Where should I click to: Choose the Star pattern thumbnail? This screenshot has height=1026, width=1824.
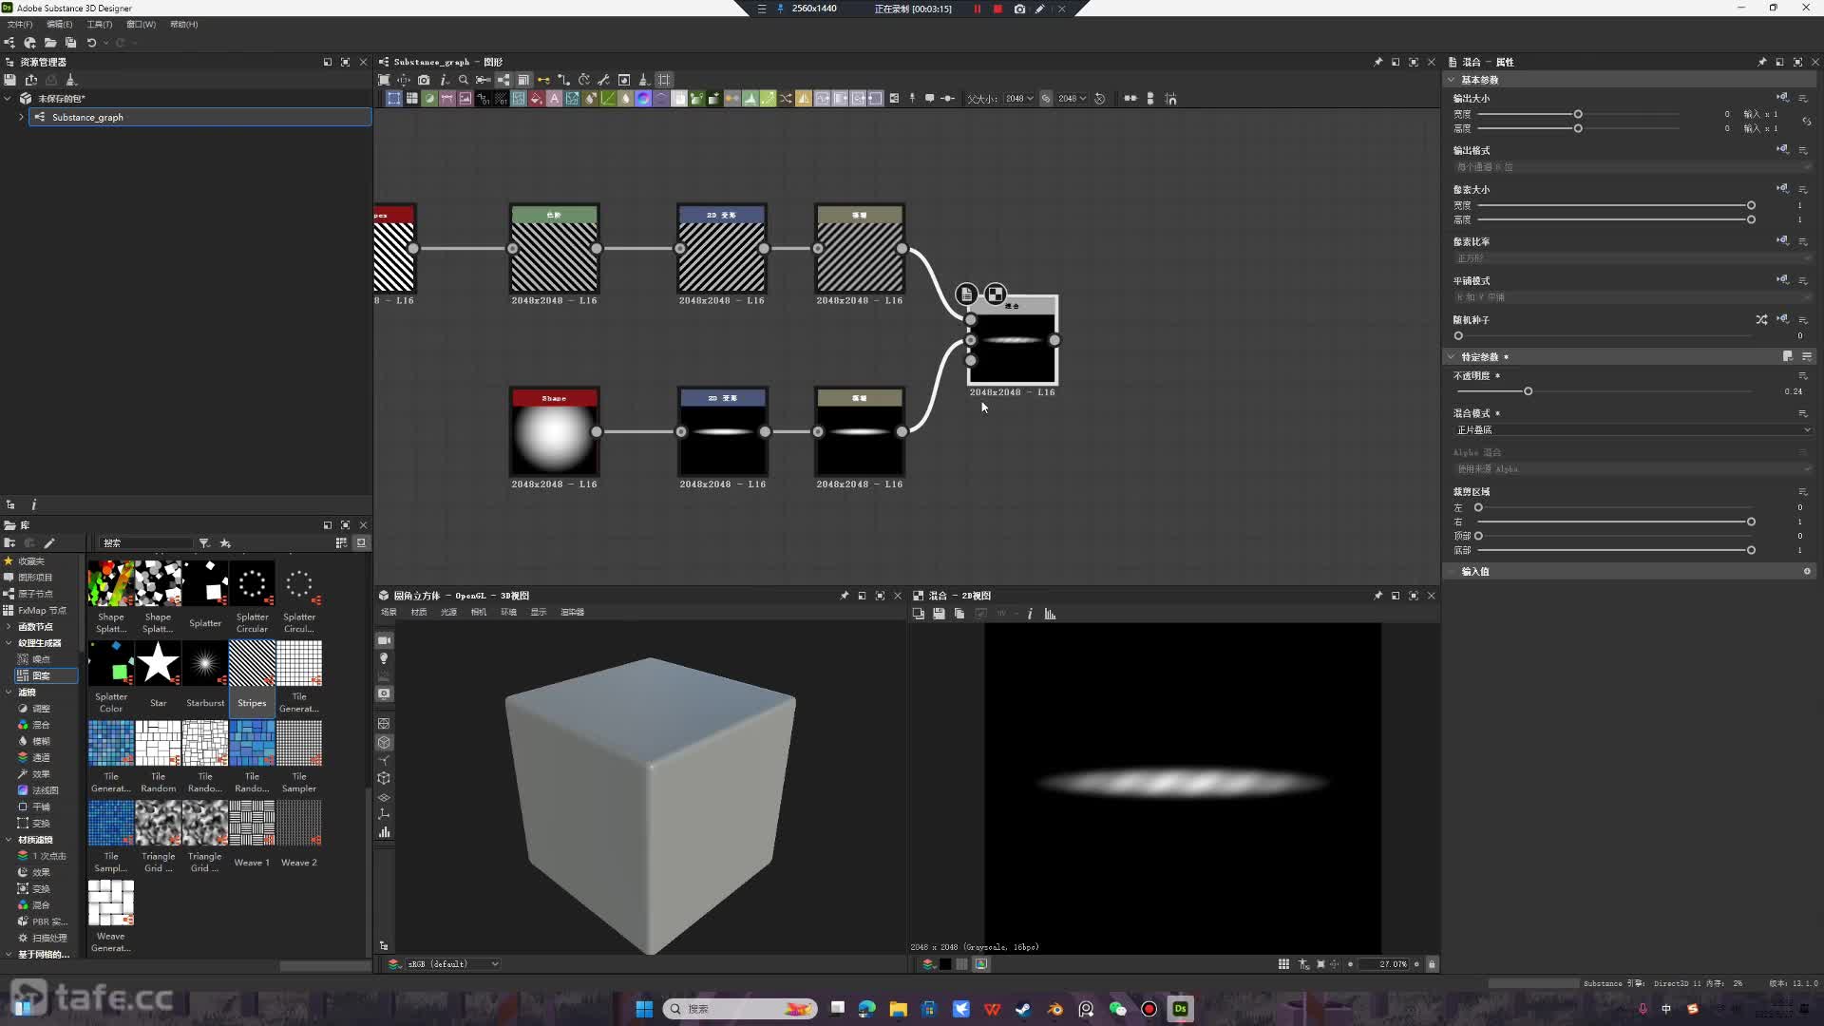tap(158, 663)
